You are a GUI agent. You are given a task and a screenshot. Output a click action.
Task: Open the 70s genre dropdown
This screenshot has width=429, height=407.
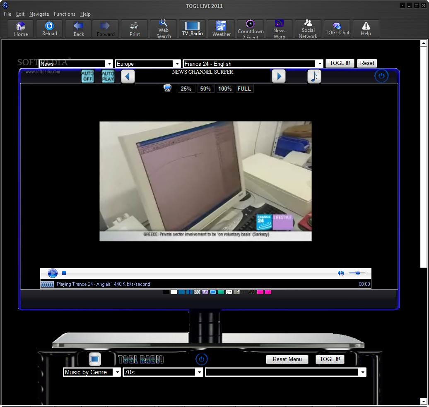[x=163, y=372]
